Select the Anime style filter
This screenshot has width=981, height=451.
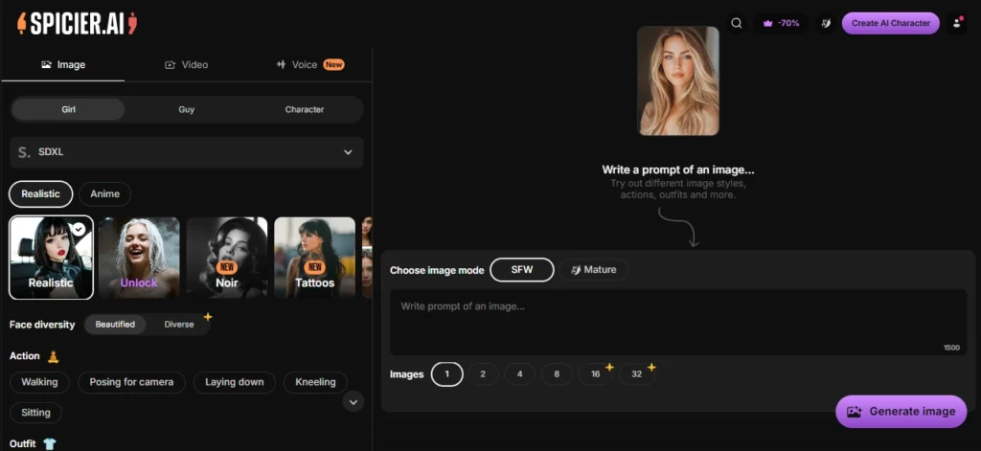click(104, 193)
